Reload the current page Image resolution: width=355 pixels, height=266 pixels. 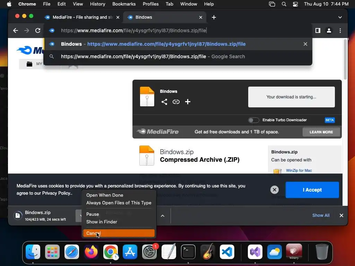pyautogui.click(x=38, y=30)
